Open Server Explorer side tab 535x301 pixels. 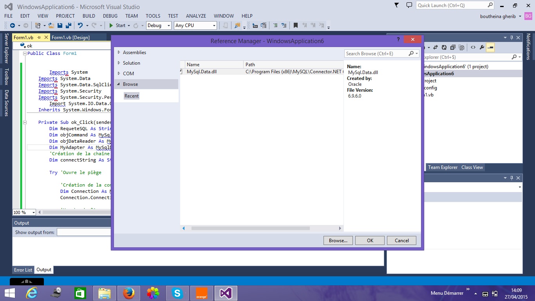6,48
